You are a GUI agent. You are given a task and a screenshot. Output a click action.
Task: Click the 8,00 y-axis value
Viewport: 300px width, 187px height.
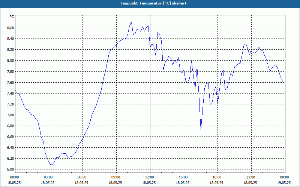tap(11, 61)
